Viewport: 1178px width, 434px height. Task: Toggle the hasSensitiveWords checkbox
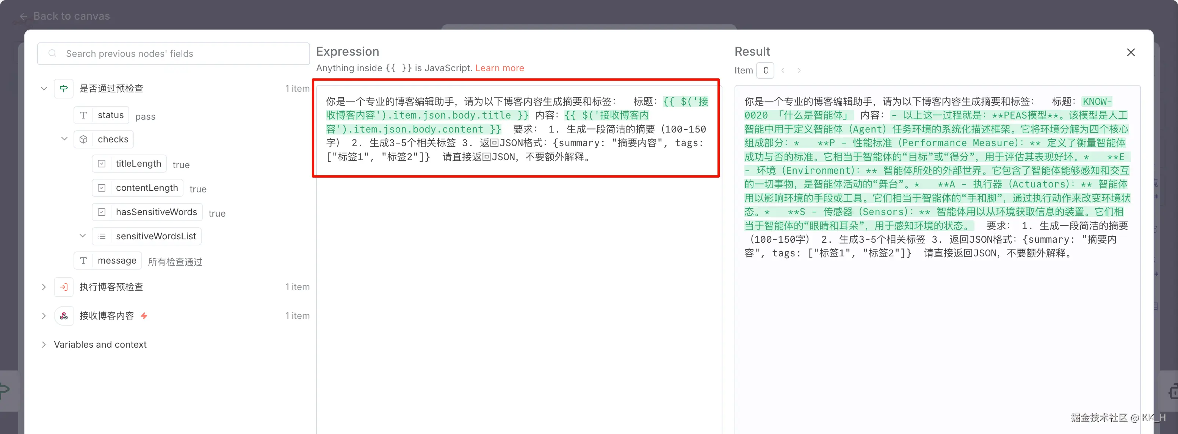coord(102,212)
